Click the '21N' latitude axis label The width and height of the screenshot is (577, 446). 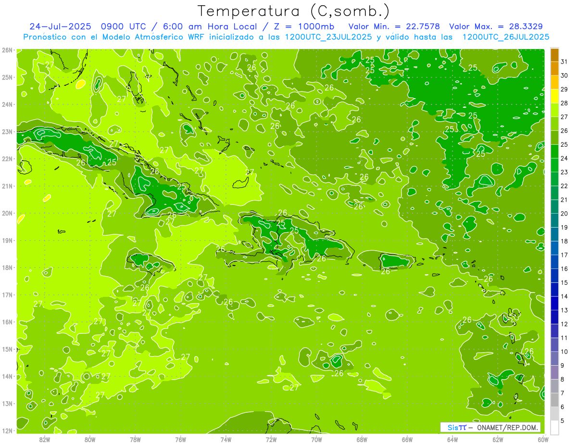click(7, 186)
